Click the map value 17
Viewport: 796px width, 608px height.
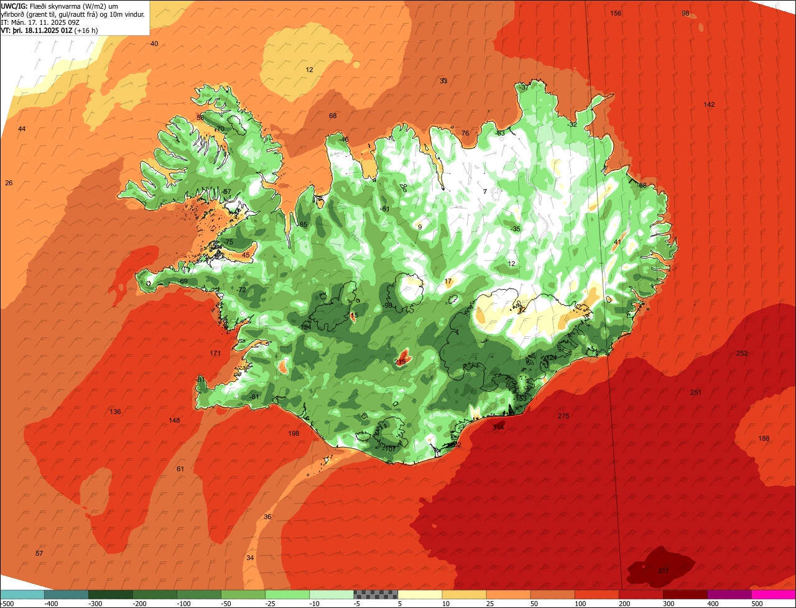pos(448,281)
